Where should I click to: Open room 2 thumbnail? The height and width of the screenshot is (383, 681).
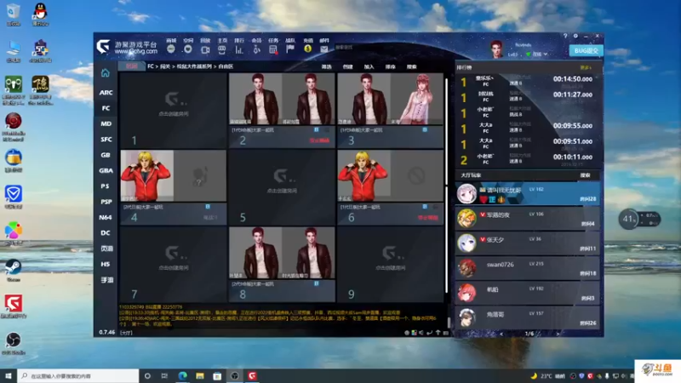click(282, 99)
